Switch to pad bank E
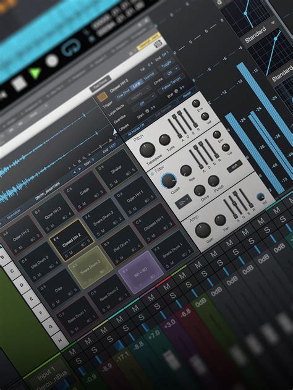The image size is (293, 390). click(x=32, y=299)
